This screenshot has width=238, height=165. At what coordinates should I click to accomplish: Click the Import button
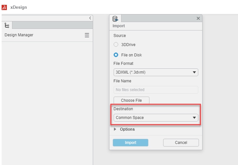(x=131, y=143)
